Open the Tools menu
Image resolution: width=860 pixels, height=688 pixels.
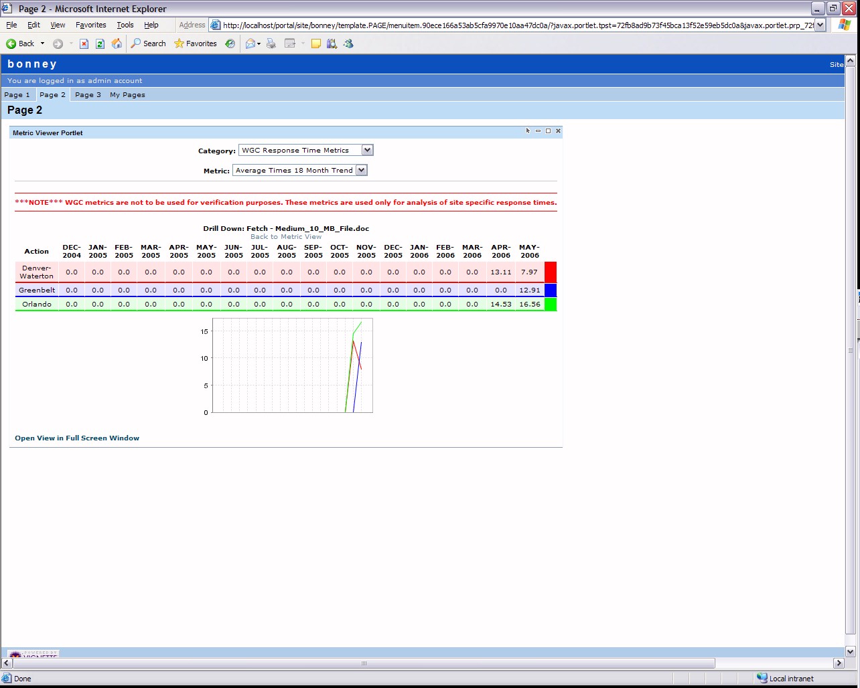click(125, 25)
